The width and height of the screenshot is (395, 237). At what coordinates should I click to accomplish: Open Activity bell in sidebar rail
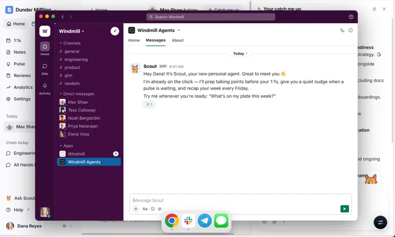coord(45,89)
